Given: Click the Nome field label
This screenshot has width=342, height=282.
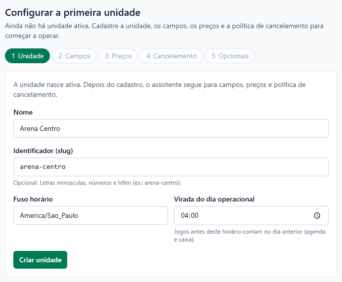Looking at the screenshot, I should point(23,112).
